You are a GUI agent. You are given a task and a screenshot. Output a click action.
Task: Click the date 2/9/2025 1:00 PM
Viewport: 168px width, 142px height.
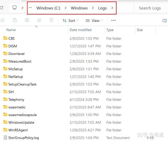(x=84, y=115)
